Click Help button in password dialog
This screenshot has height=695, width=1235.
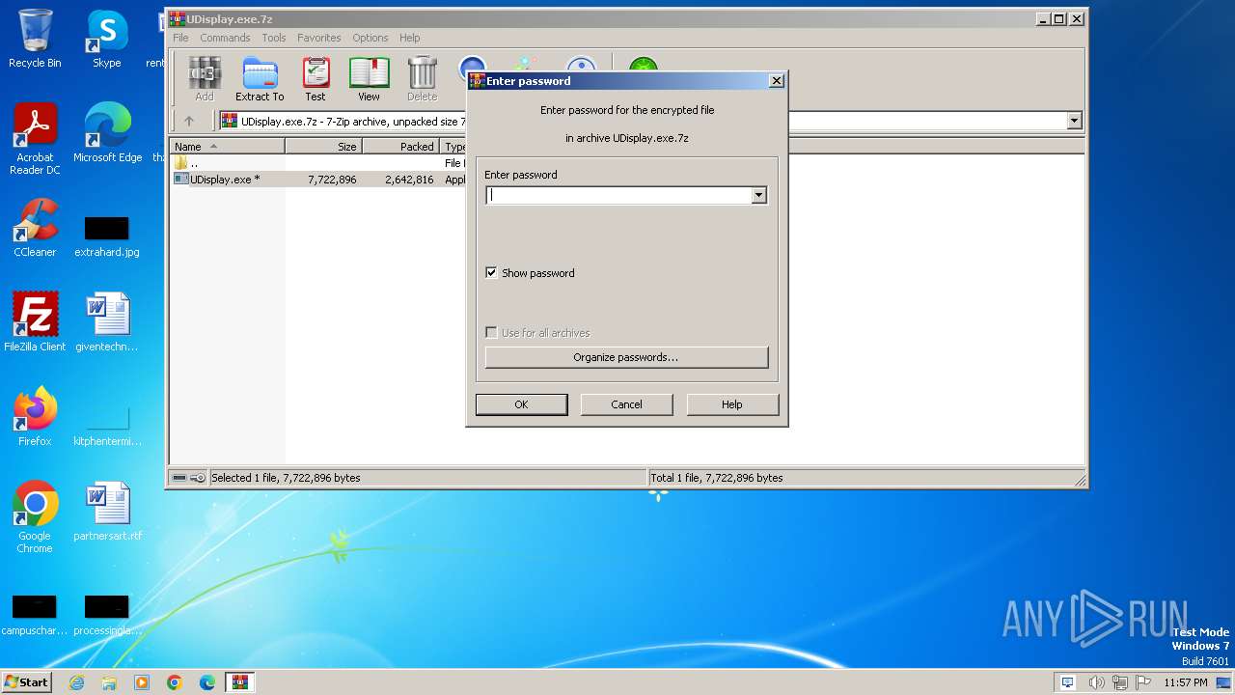coord(732,404)
